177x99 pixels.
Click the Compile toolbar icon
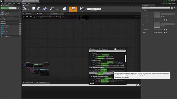click(25, 9)
